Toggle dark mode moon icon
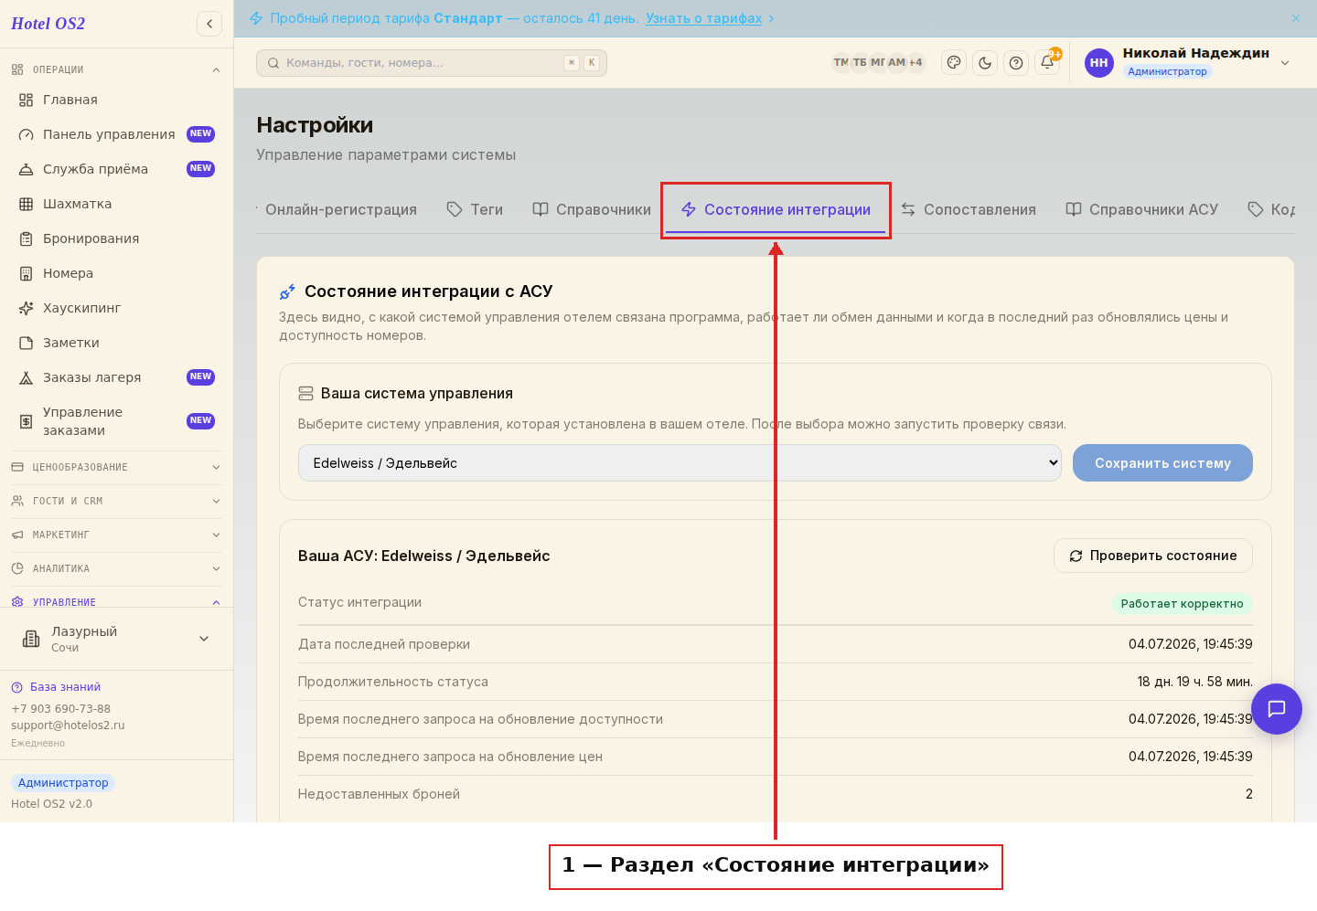The height and width of the screenshot is (911, 1317). pos(985,63)
